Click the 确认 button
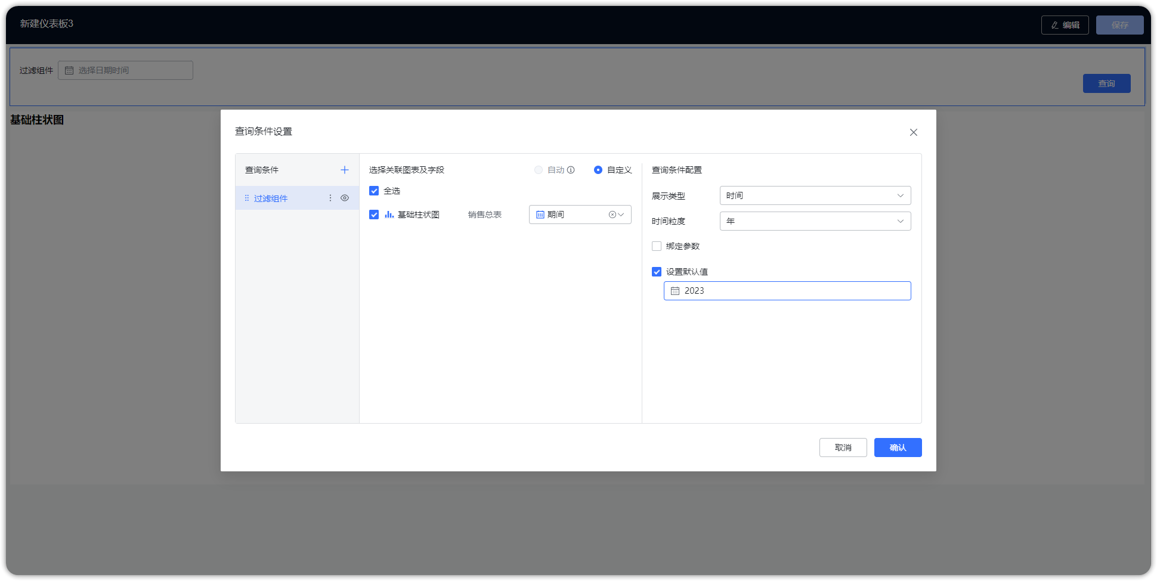This screenshot has width=1157, height=581. point(898,448)
